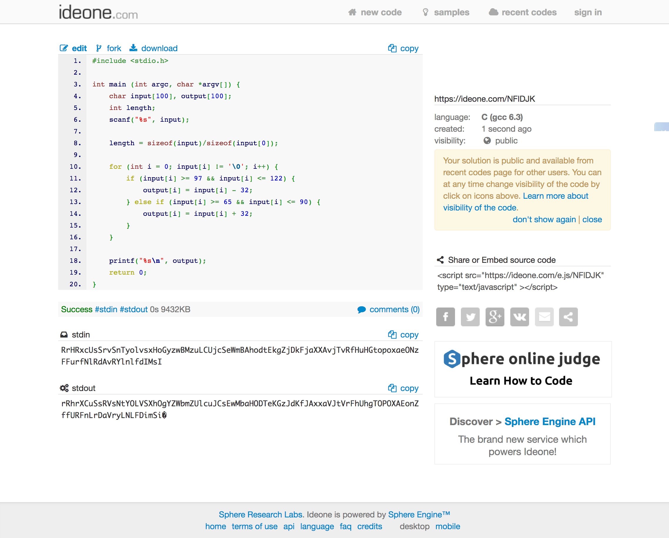The width and height of the screenshot is (669, 538).
Task: Click the edit pencil icon
Action: pos(64,48)
